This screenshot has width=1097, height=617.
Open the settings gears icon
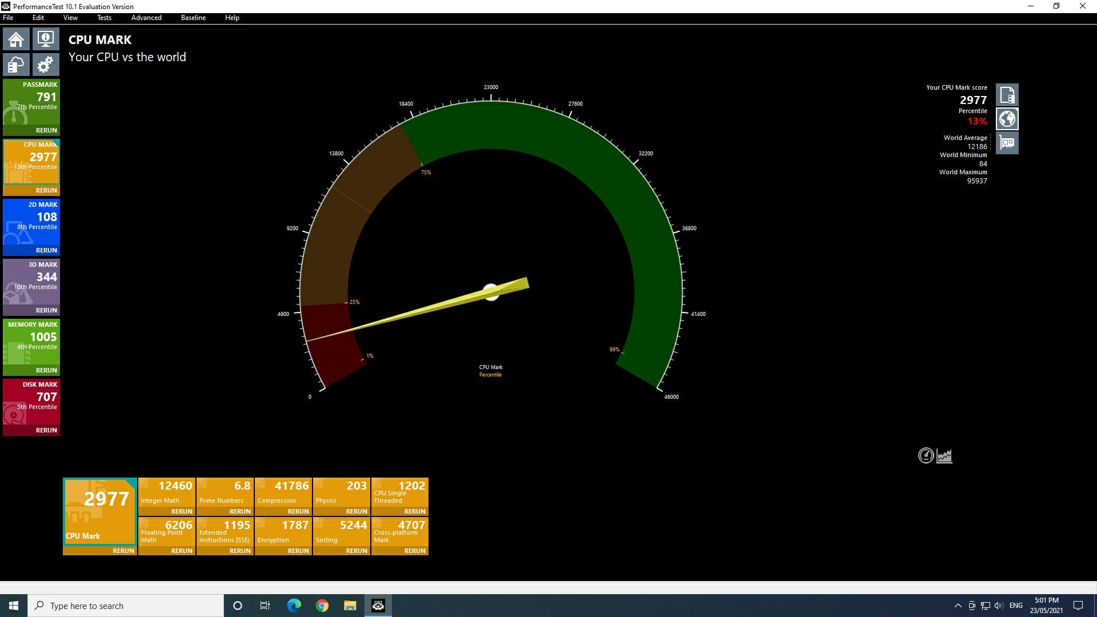45,65
